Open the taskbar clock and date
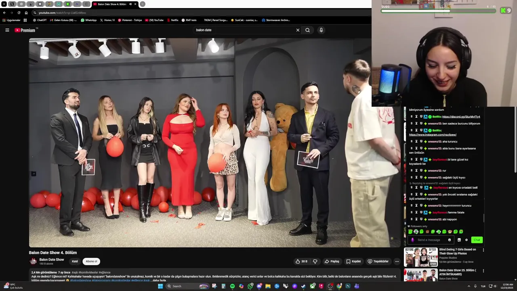 (507, 286)
